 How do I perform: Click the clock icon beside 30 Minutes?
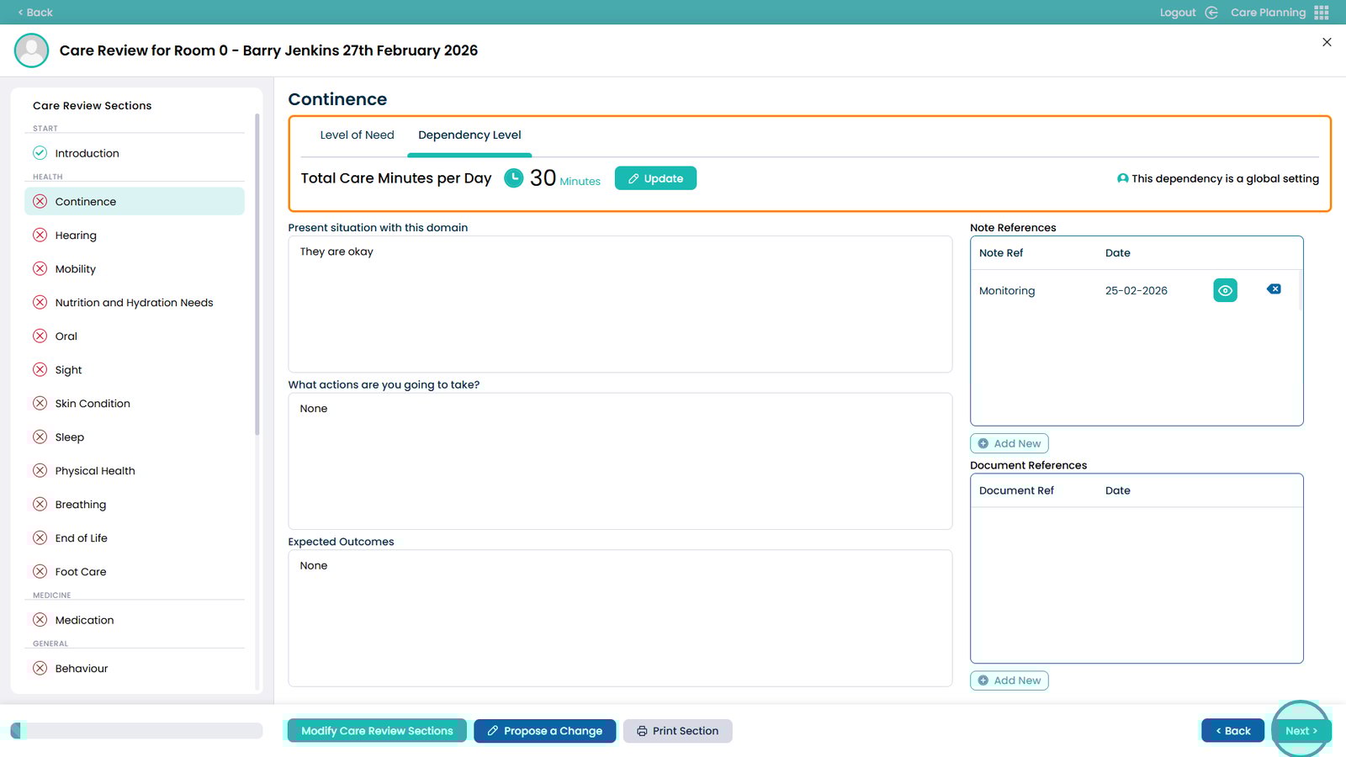(x=513, y=178)
